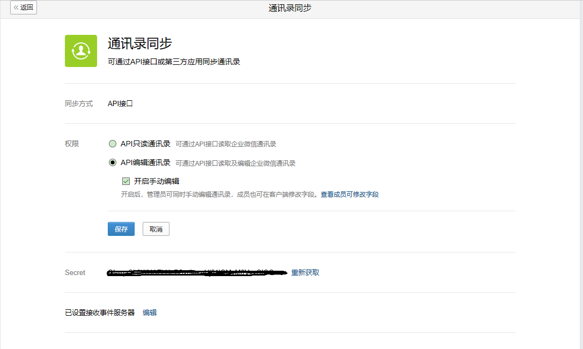Click the 可通过API接口读取及编辑企业微信通讯录 hint text
Screen dimensions: 583x349
tap(235, 163)
